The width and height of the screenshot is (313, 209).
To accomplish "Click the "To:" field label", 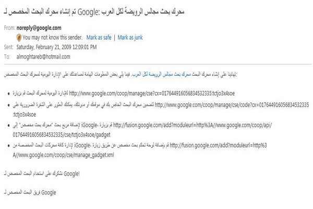I will pyautogui.click(x=6, y=56).
